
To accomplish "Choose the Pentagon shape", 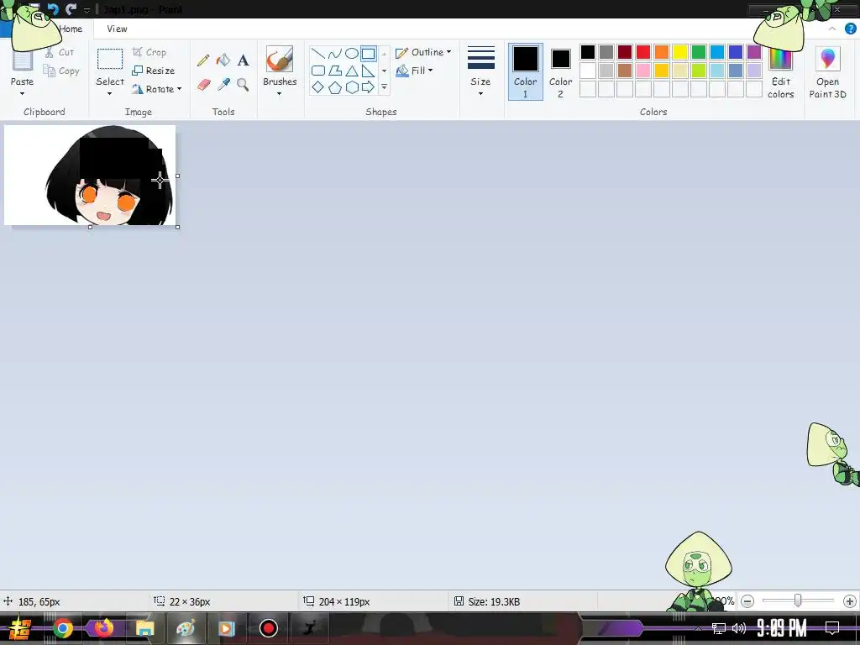I will coord(334,87).
